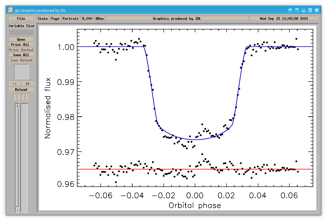This screenshot has height=221, width=327.
Task: Click the gv ghost application icon
Action: pyautogui.click(x=10, y=10)
